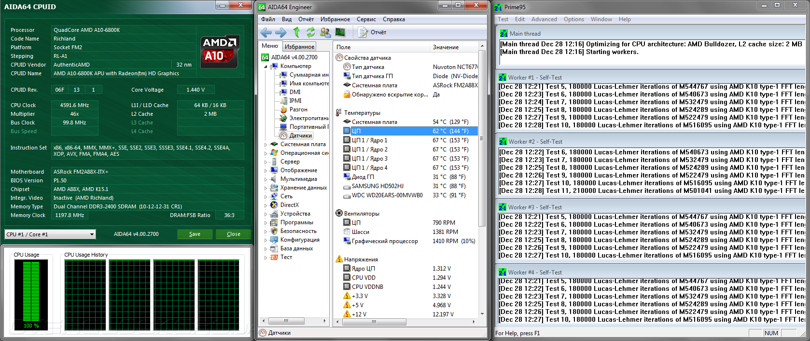Go up one level with the green arrow
Image resolution: width=810 pixels, height=341 pixels.
[296, 32]
